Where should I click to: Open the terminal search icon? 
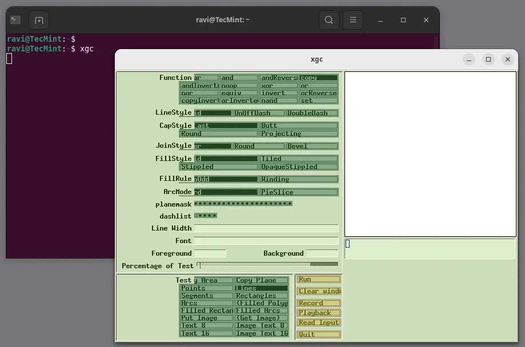(328, 19)
